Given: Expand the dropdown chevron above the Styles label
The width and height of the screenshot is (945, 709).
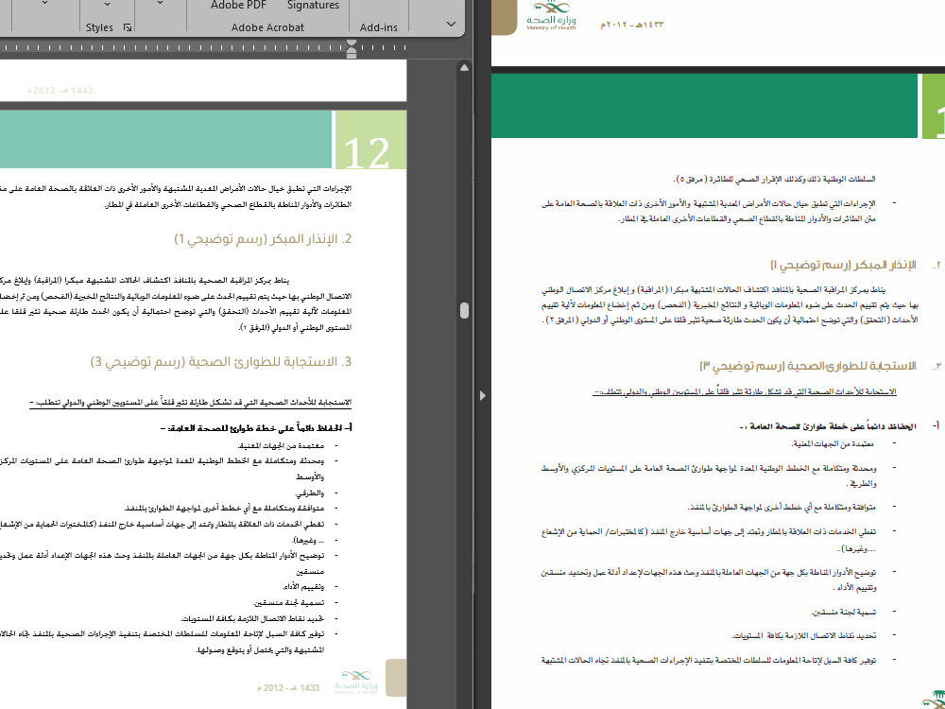Looking at the screenshot, I should (108, 5).
